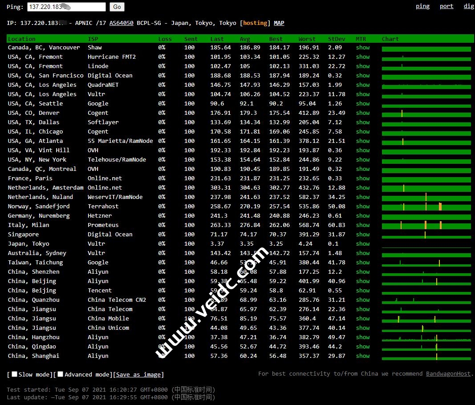Image resolution: width=475 pixels, height=405 pixels.
Task: Click the Avg column header
Action: point(245,39)
